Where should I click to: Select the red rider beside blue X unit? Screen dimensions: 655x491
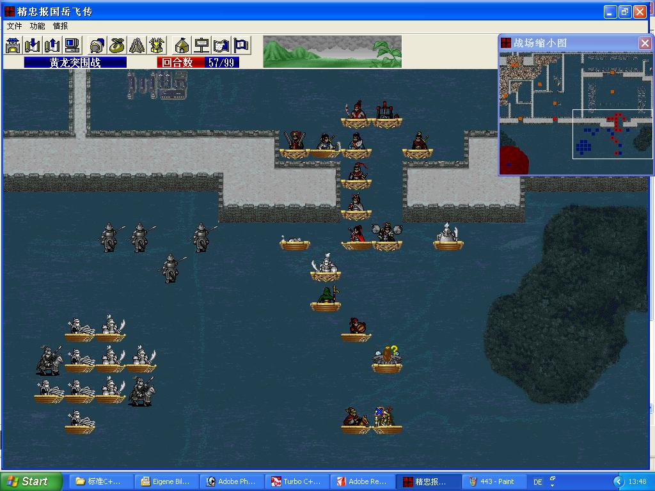pos(356,420)
